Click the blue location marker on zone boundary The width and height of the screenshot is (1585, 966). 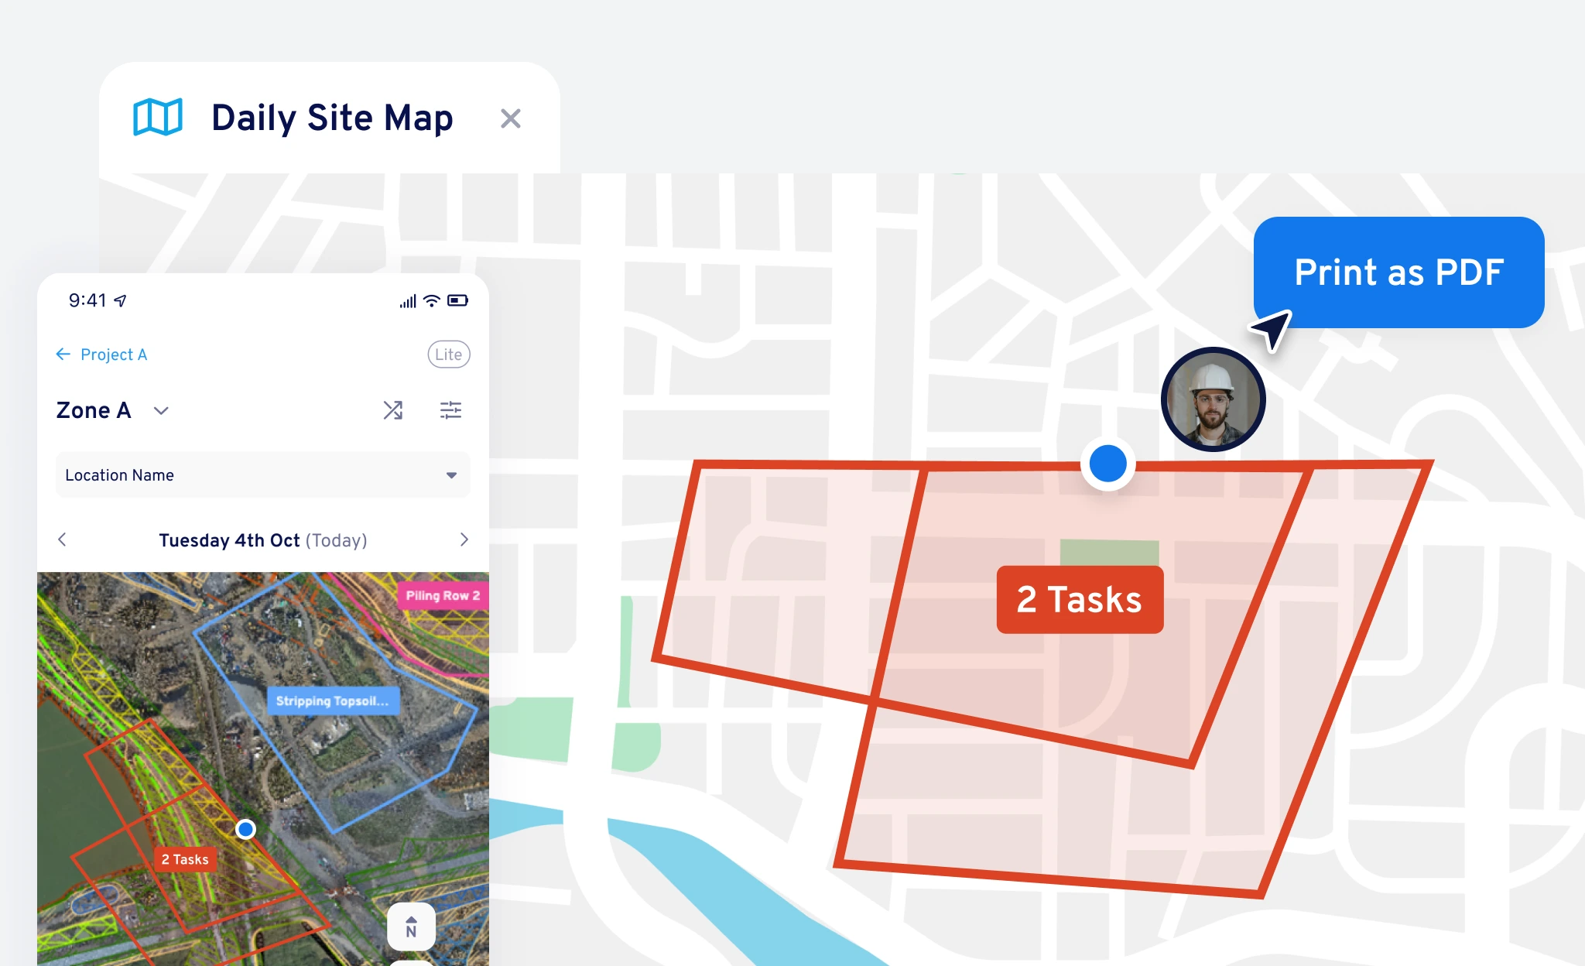[x=1108, y=464]
